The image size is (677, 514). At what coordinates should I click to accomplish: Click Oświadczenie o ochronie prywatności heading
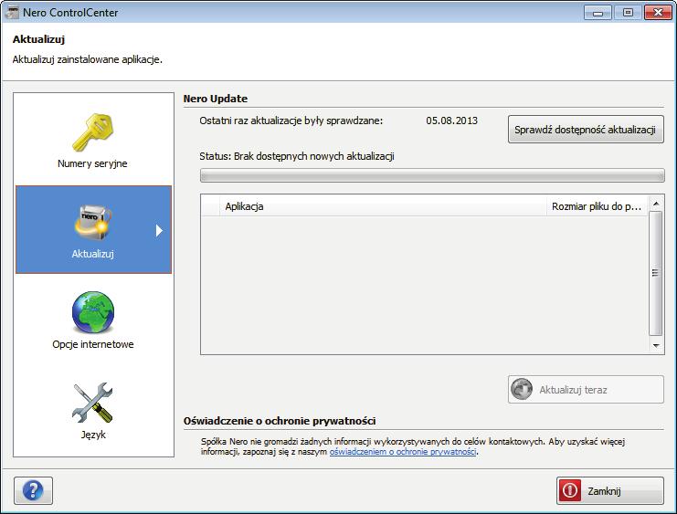(280, 421)
